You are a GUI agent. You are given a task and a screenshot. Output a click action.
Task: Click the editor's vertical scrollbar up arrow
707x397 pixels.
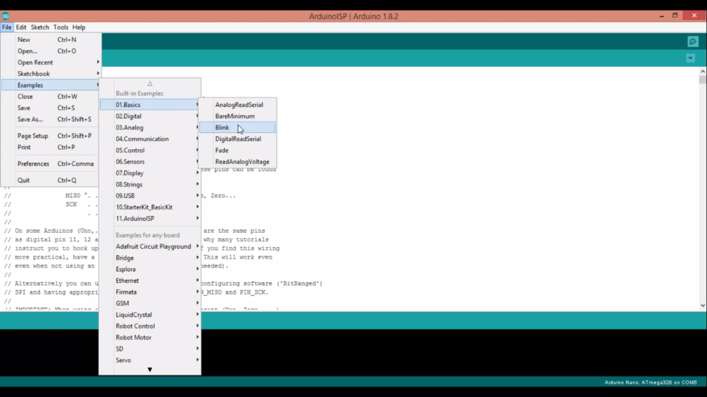[x=702, y=71]
